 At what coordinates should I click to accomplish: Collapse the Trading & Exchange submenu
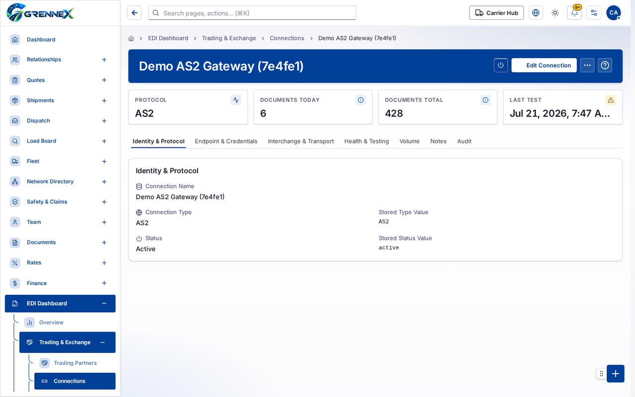(102, 342)
